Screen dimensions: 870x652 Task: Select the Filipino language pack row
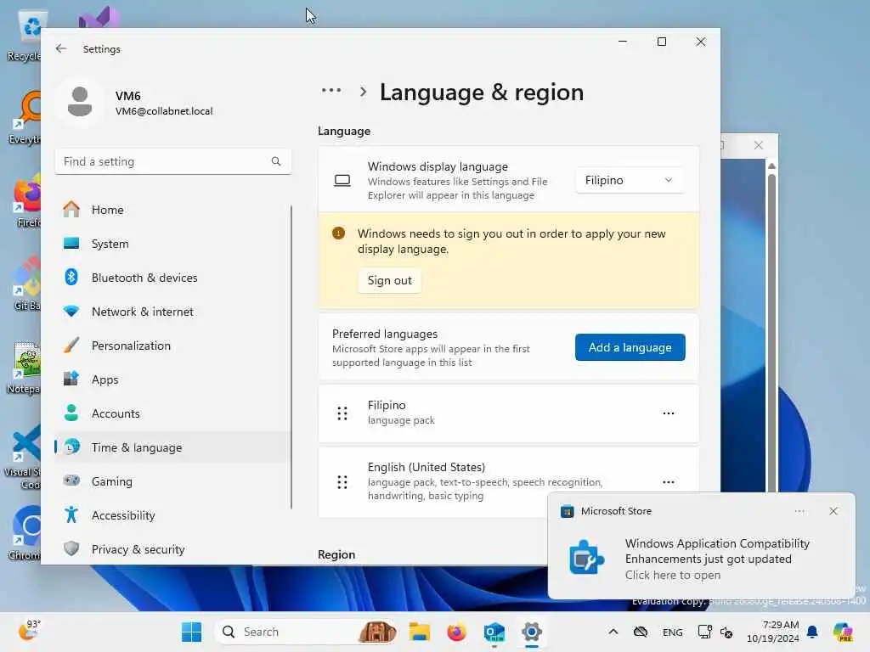(508, 413)
